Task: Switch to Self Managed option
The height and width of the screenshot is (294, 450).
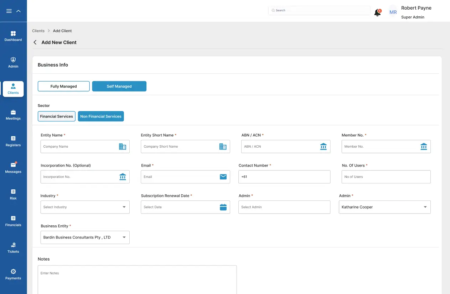Action: pos(119,86)
